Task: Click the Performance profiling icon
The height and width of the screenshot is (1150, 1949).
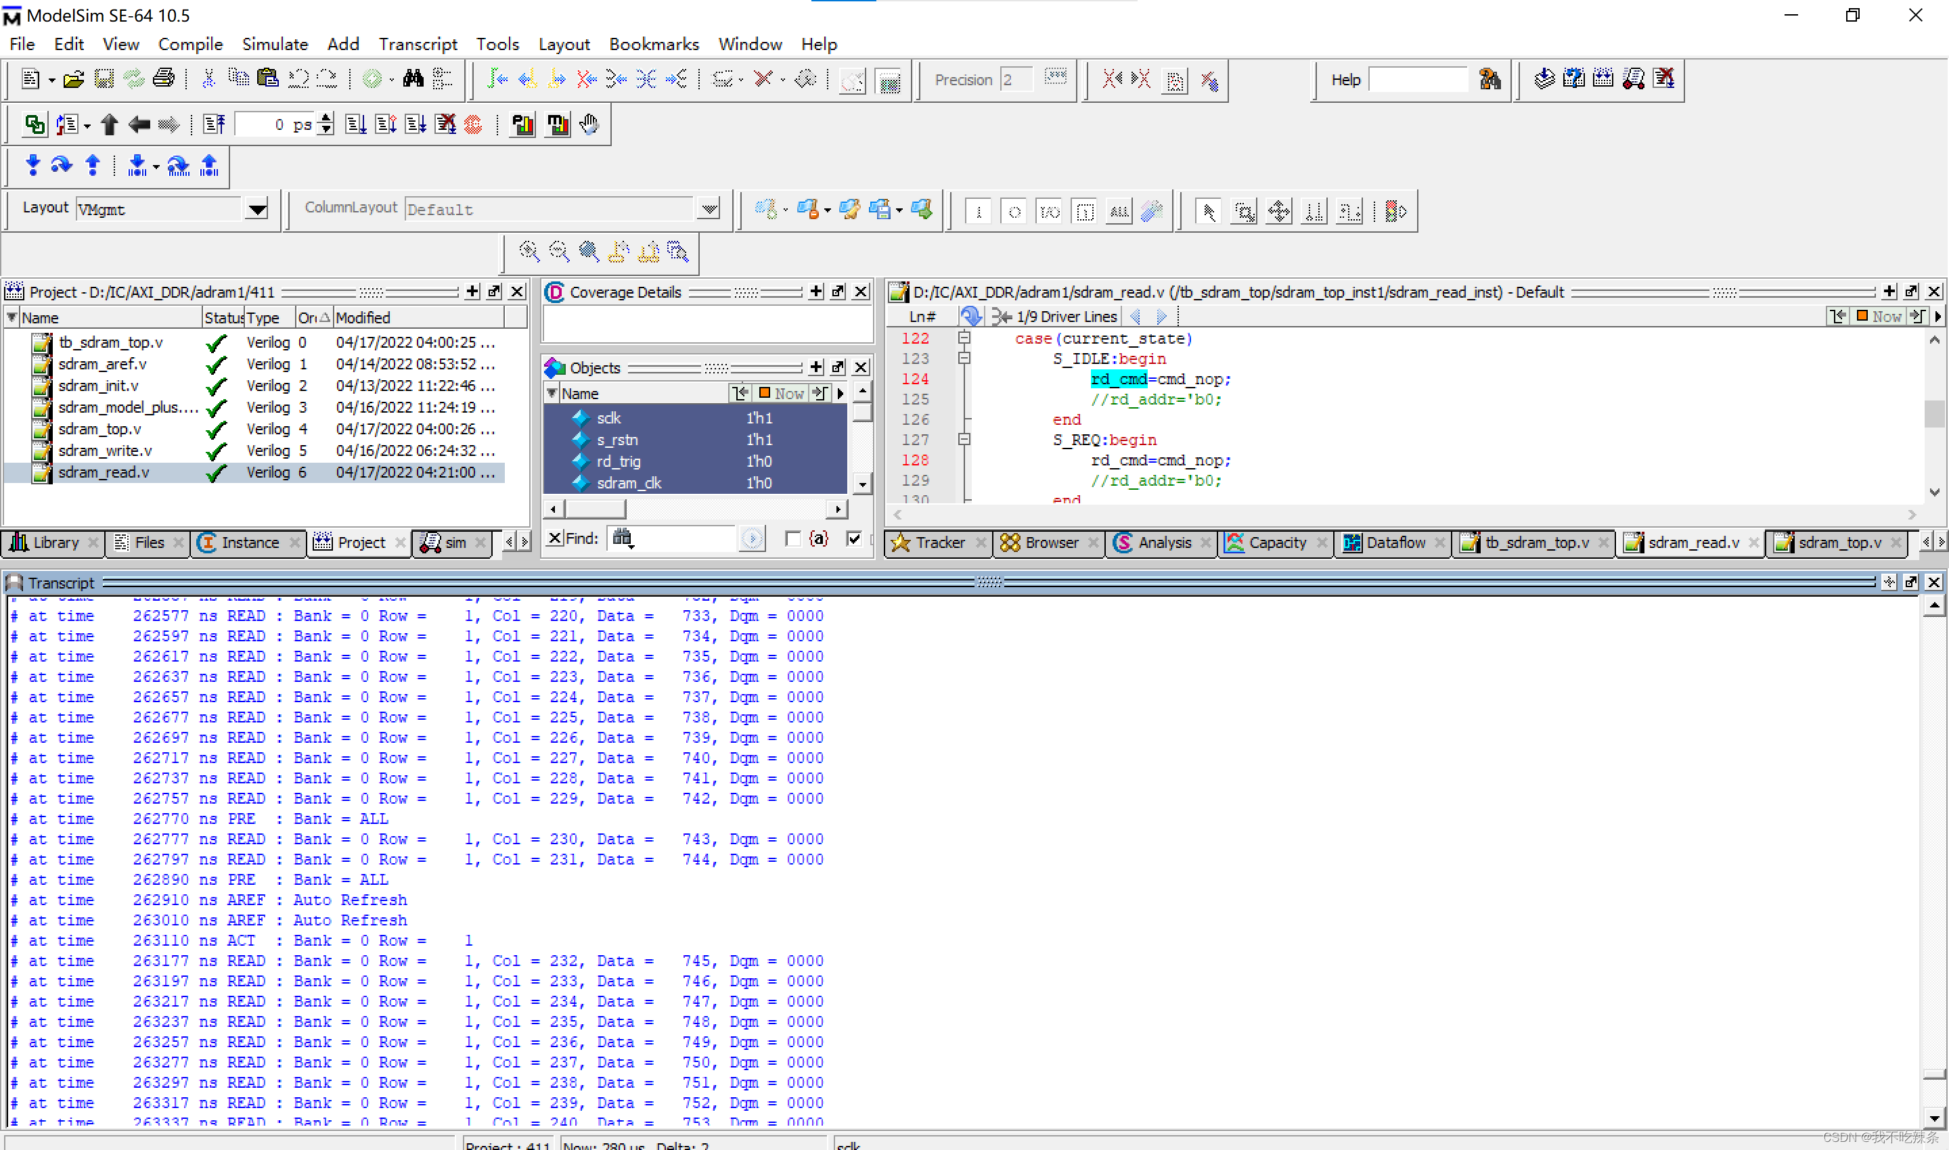Action: [524, 124]
